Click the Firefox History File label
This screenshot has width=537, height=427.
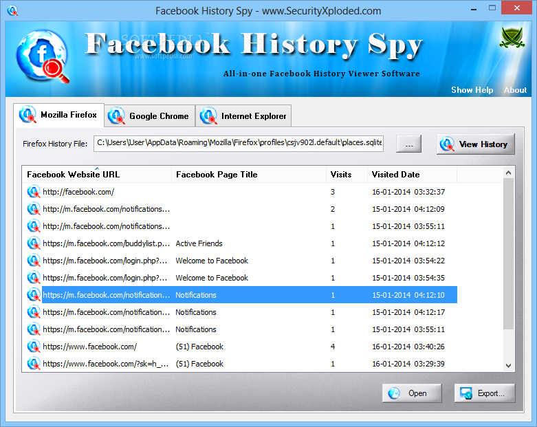[55, 144]
